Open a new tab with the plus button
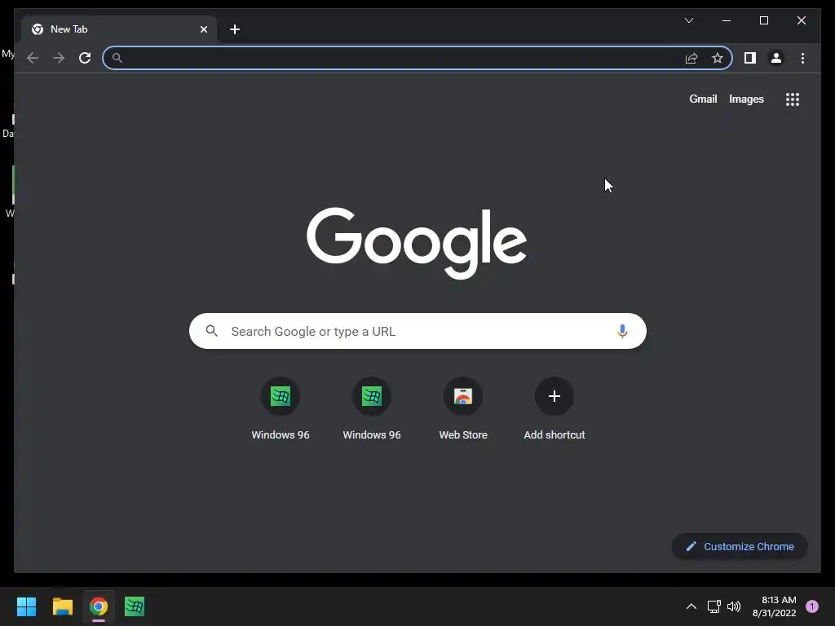 pyautogui.click(x=235, y=29)
